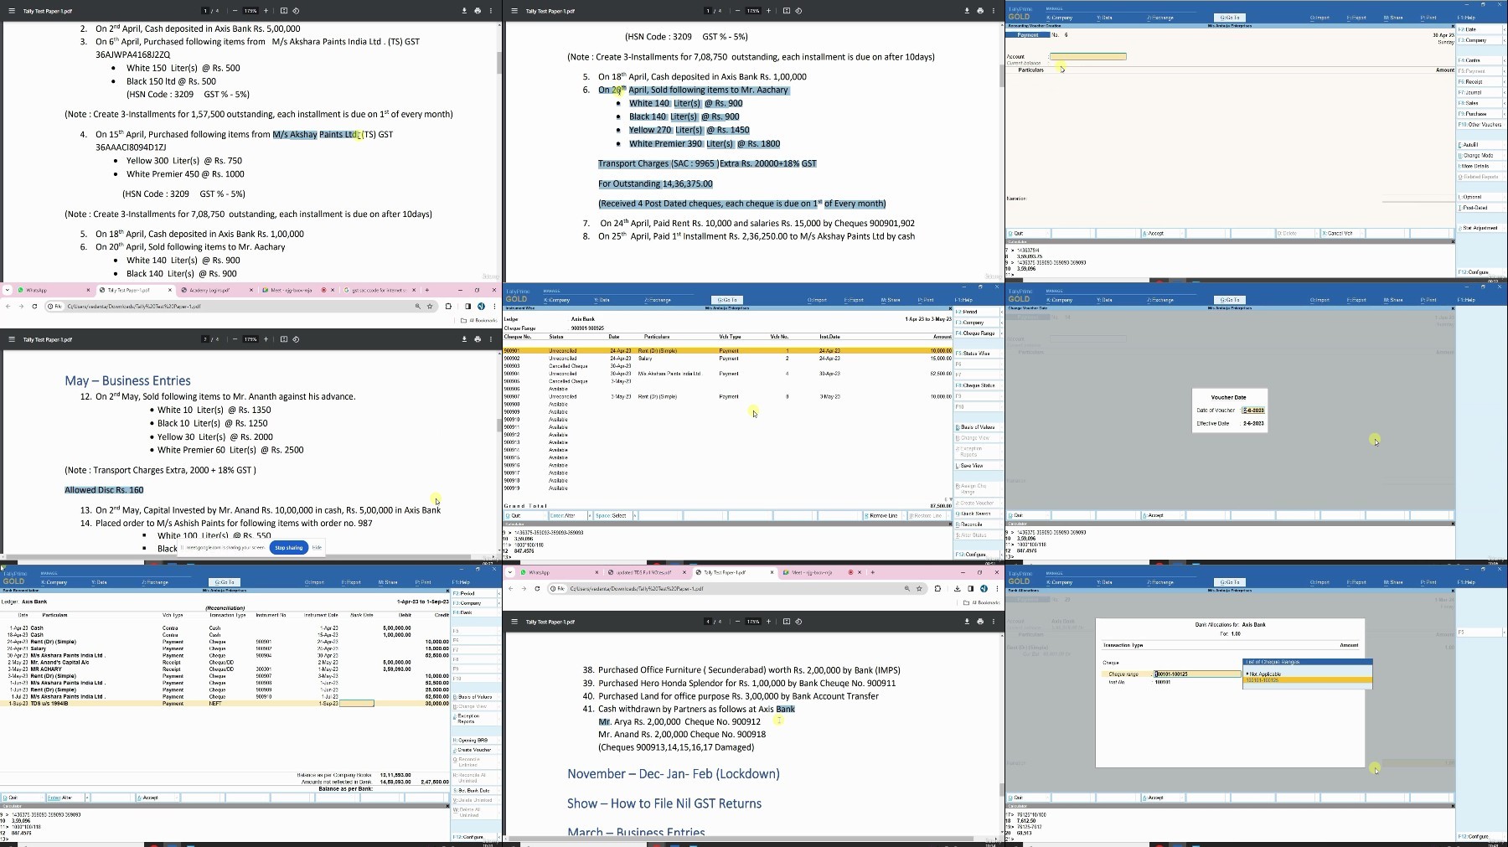The height and width of the screenshot is (847, 1508).
Task: Open Extensions puzzle icon in May Entries browser
Action: tap(448, 307)
